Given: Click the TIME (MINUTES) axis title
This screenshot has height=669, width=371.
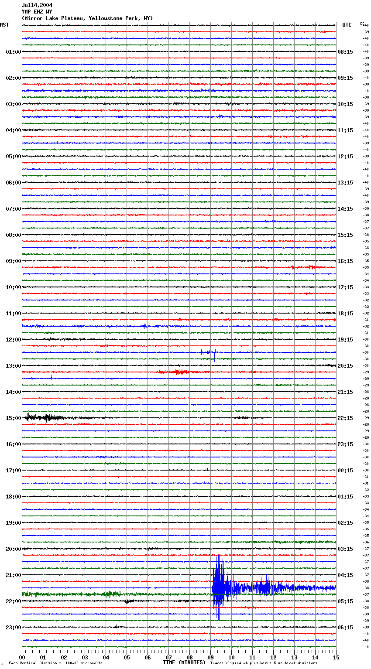Looking at the screenshot, I should tap(184, 662).
